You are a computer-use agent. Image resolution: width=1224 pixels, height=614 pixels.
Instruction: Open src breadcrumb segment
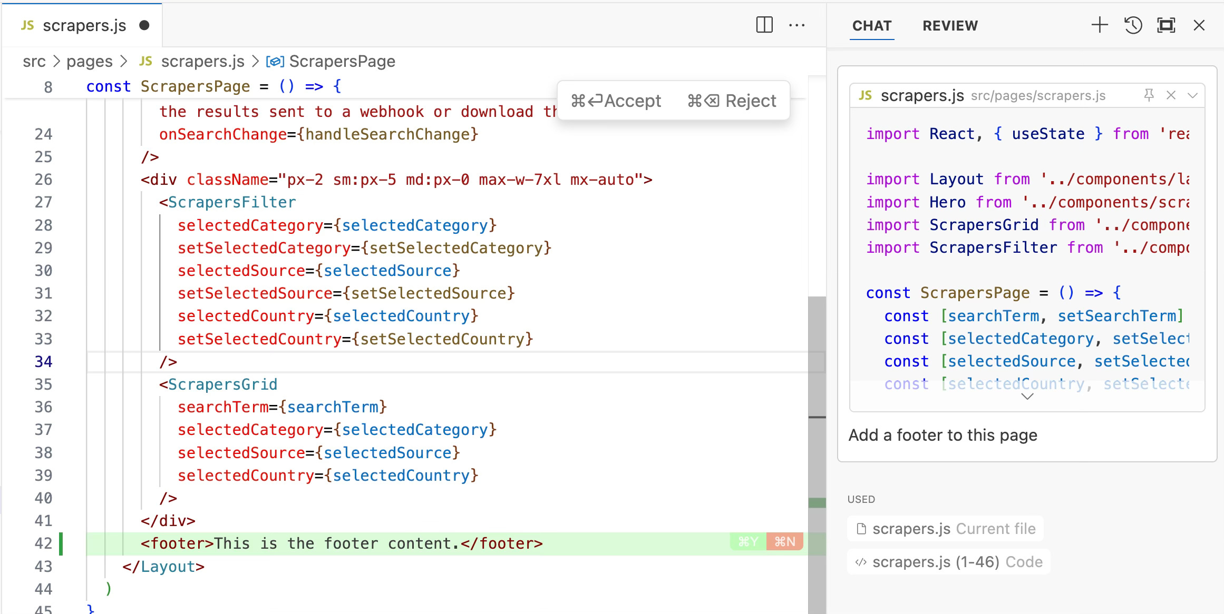coord(34,62)
